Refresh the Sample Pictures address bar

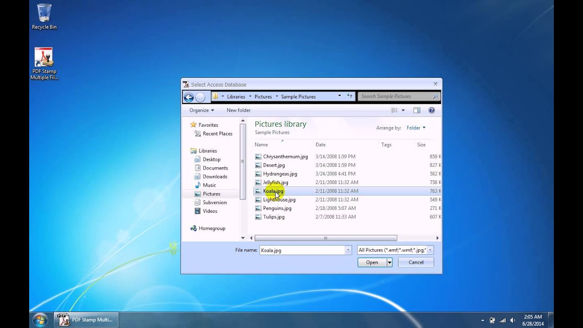coord(350,96)
